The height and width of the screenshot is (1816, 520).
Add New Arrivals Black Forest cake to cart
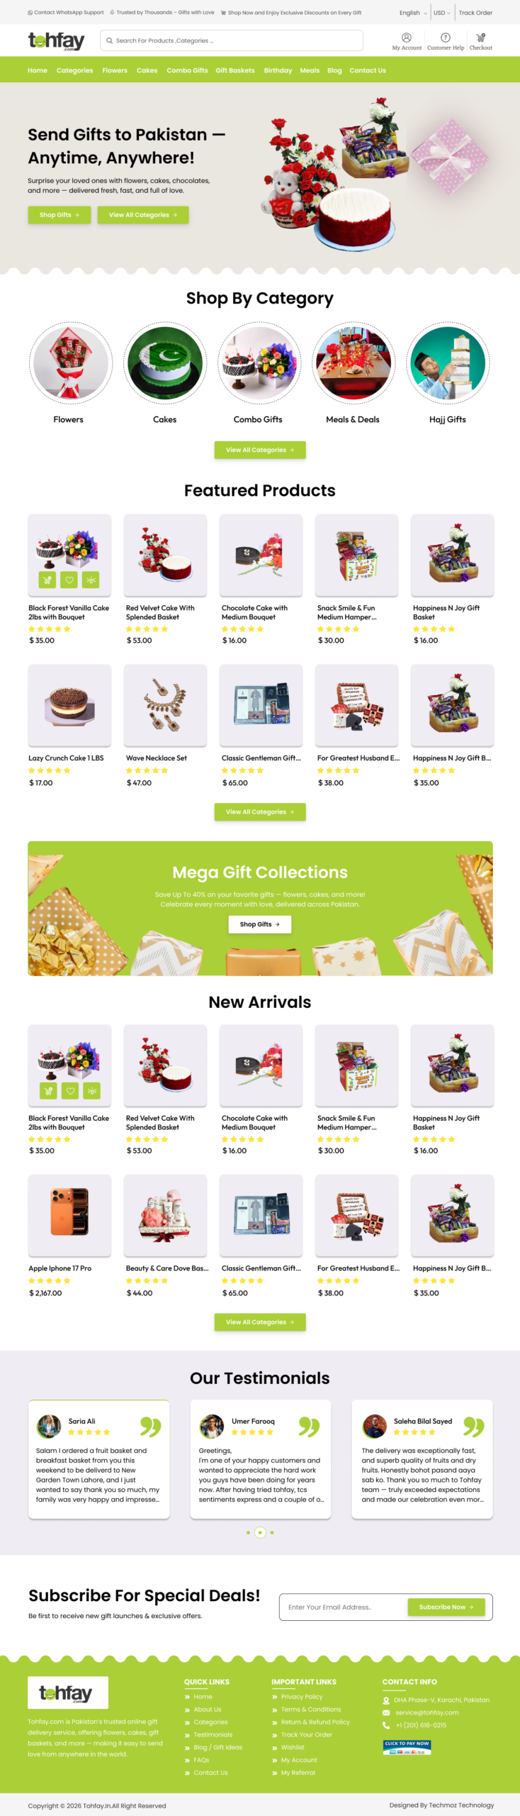47,1090
